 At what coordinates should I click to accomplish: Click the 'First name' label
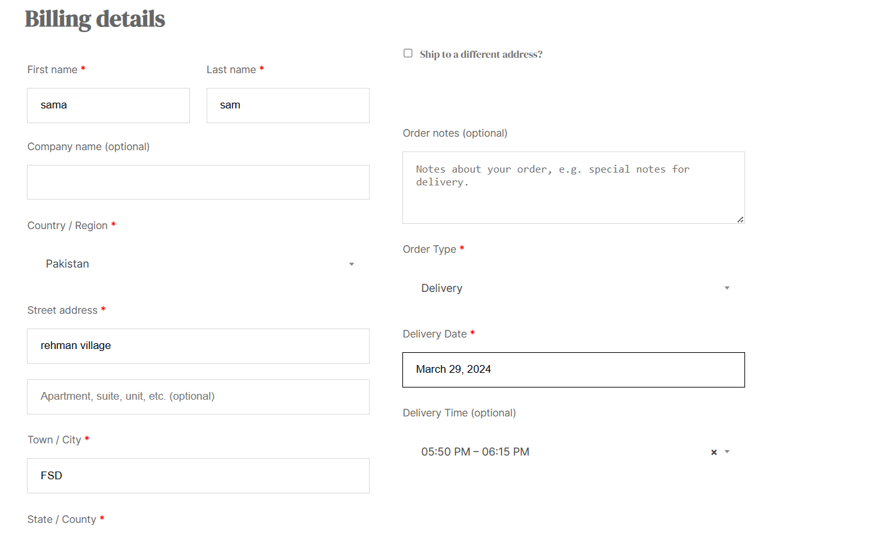click(53, 69)
